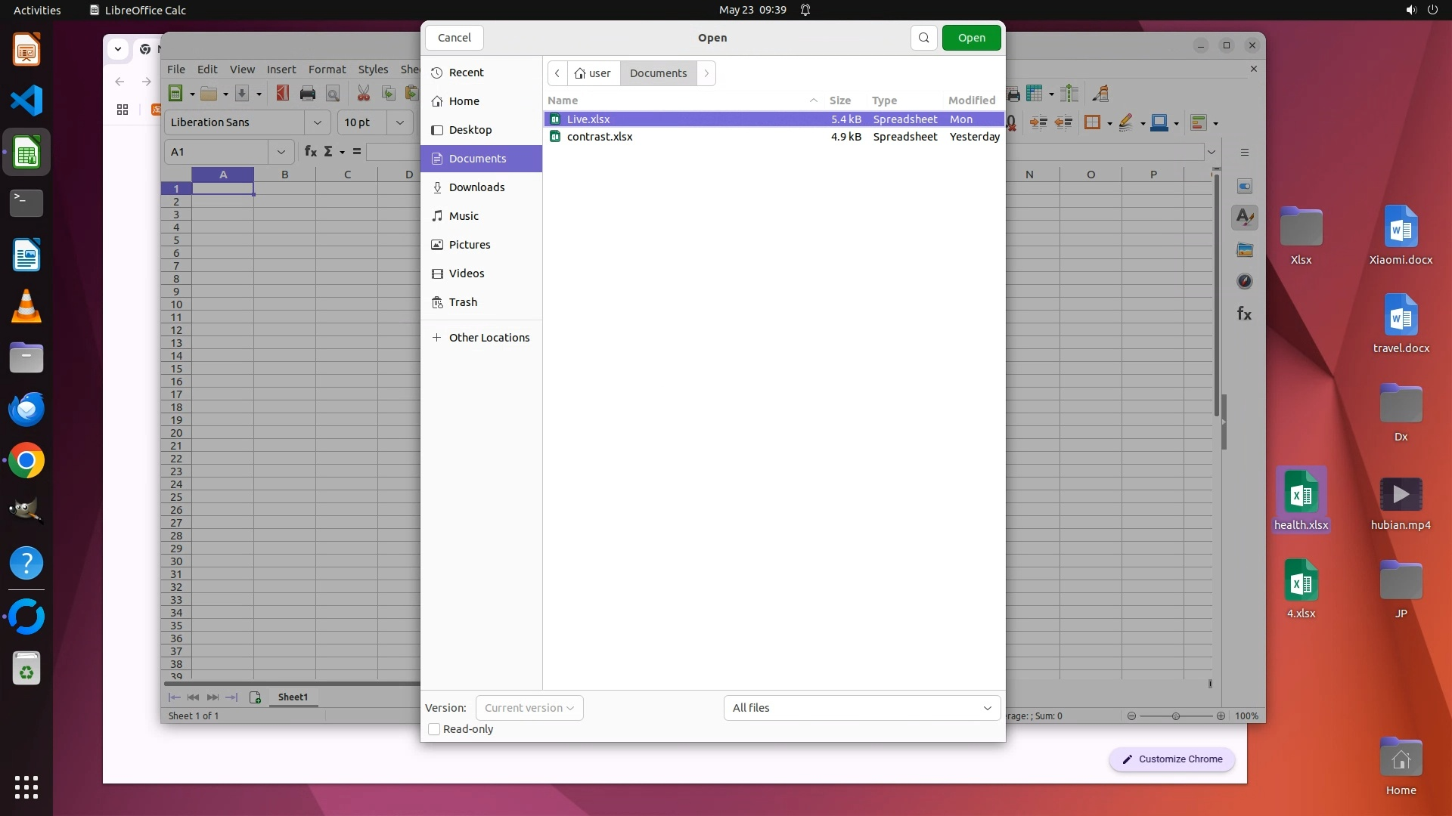Select the Sheet1 tab
Image resolution: width=1452 pixels, height=816 pixels.
(293, 697)
